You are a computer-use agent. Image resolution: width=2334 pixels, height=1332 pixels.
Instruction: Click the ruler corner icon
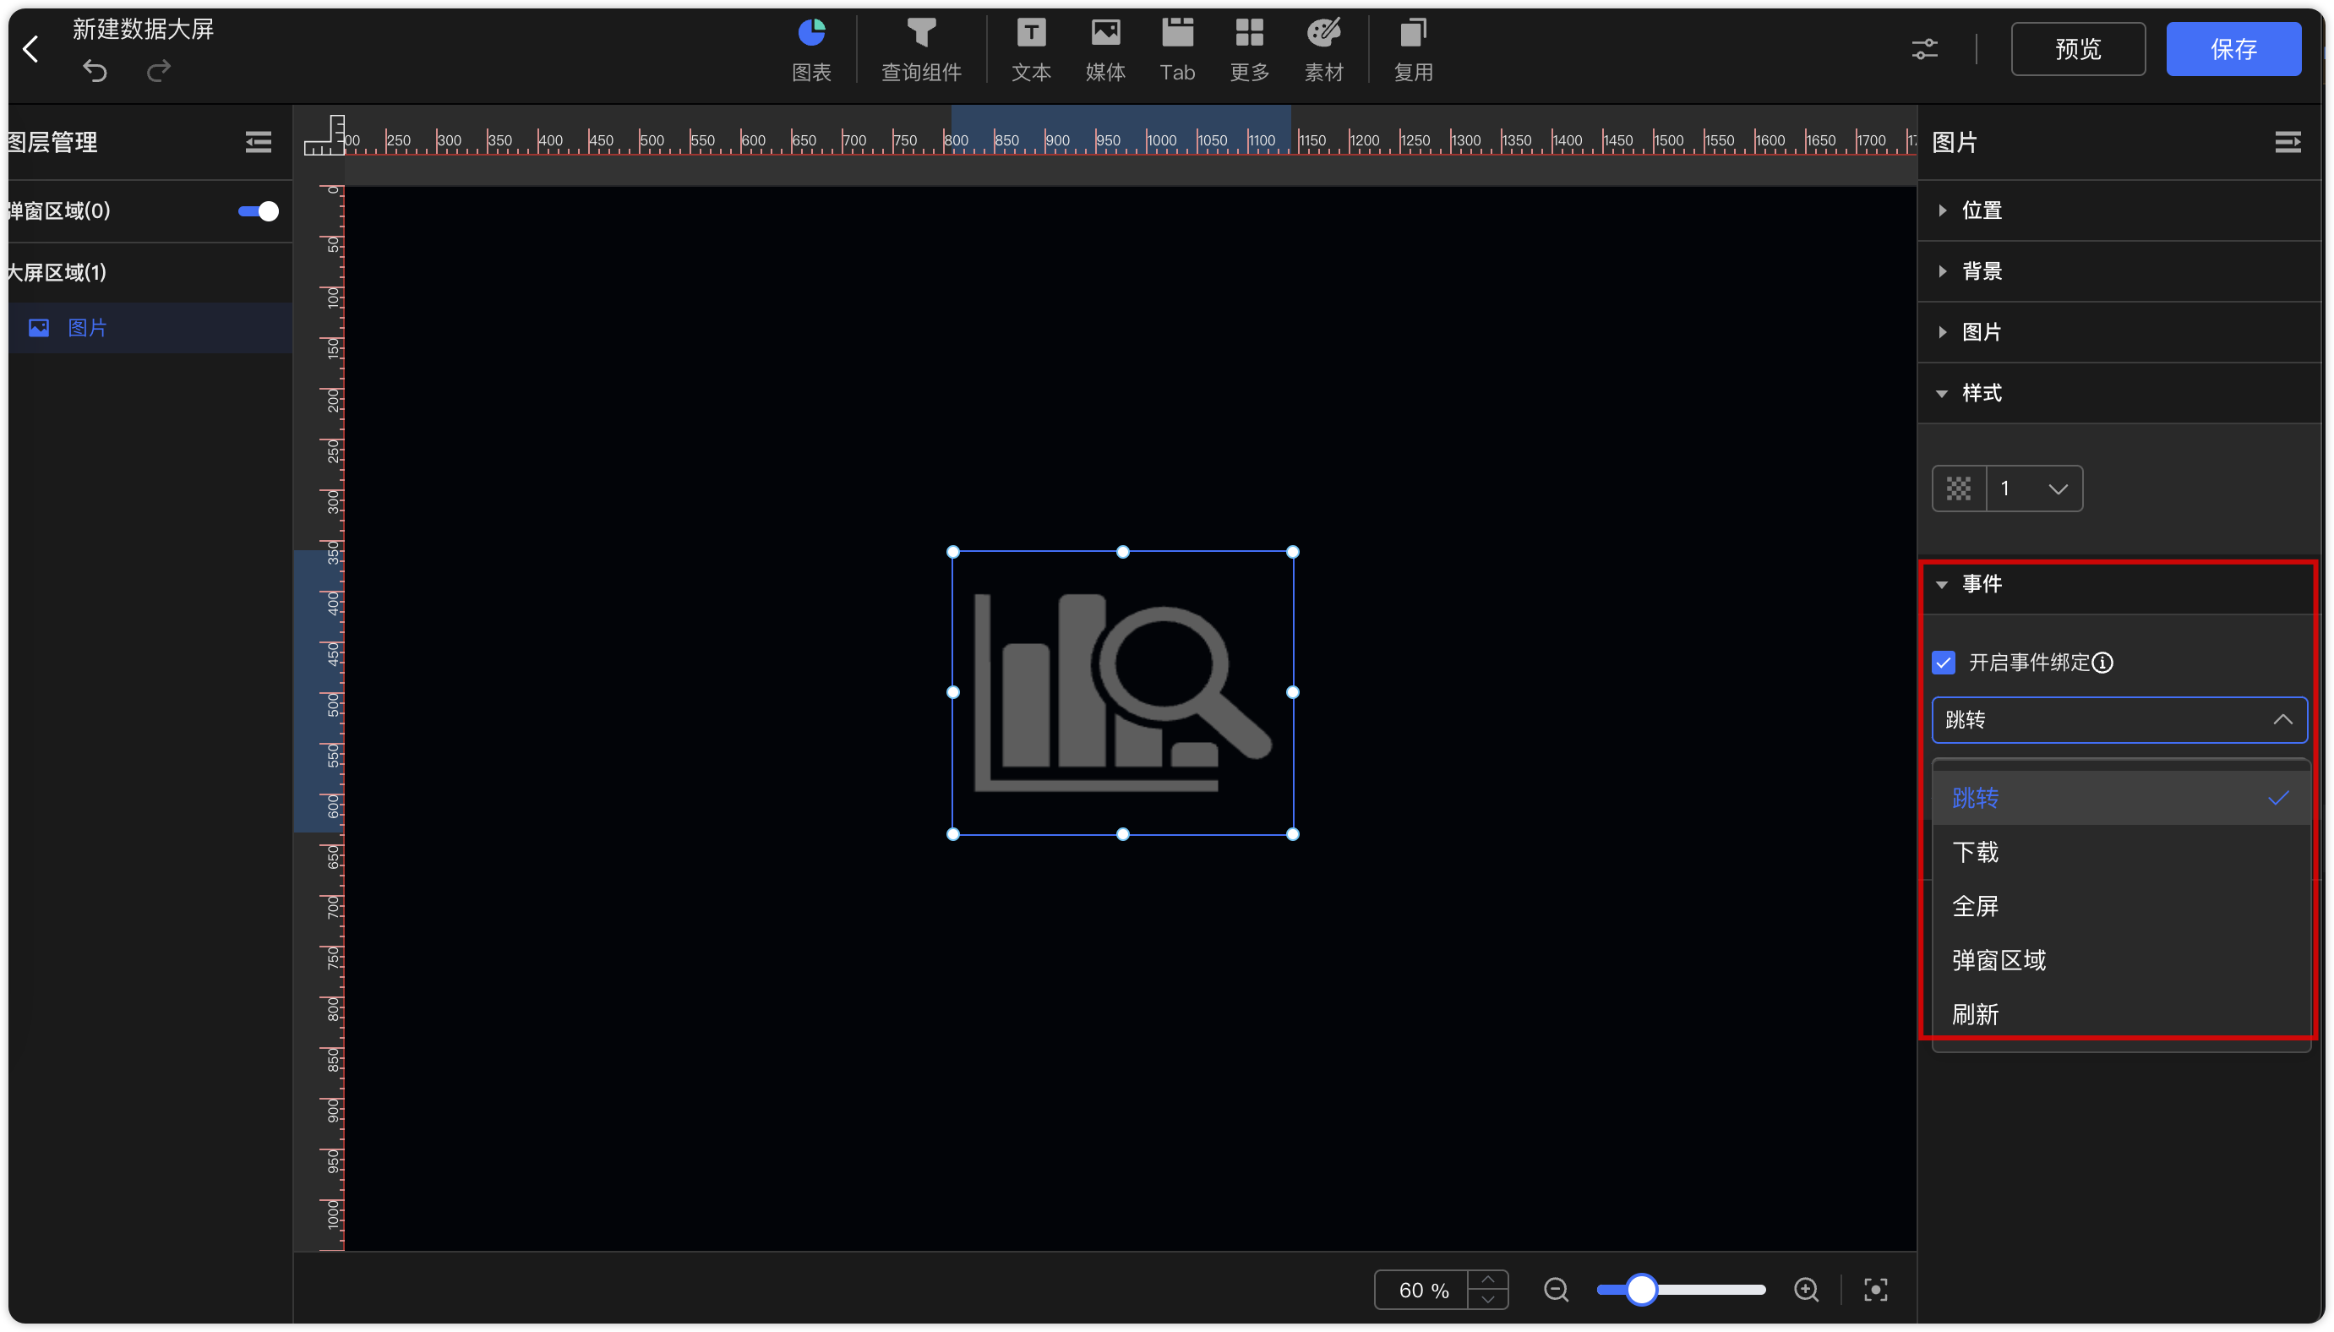[x=324, y=134]
